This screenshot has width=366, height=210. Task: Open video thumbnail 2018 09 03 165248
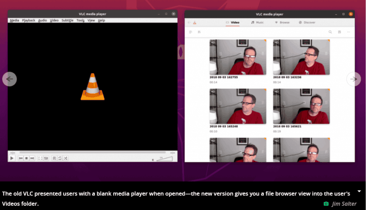238,106
